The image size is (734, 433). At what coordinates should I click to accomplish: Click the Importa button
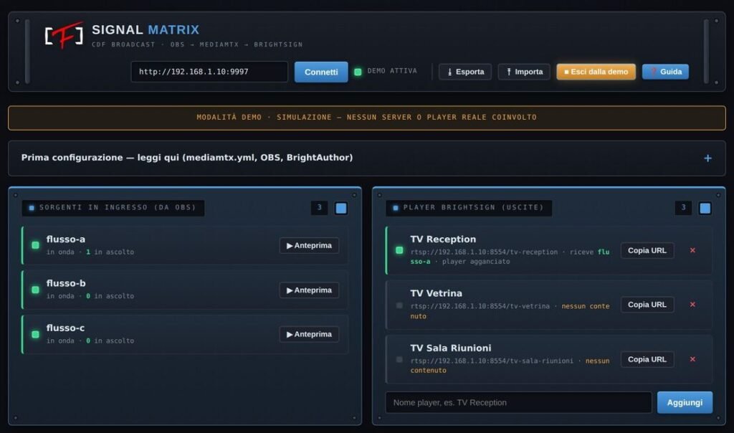(524, 72)
